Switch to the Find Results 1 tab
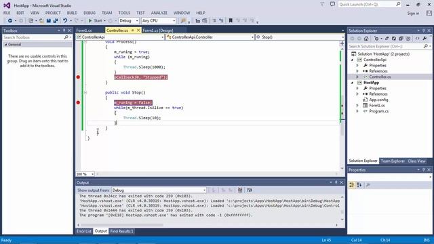The width and height of the screenshot is (434, 244). coord(122,231)
